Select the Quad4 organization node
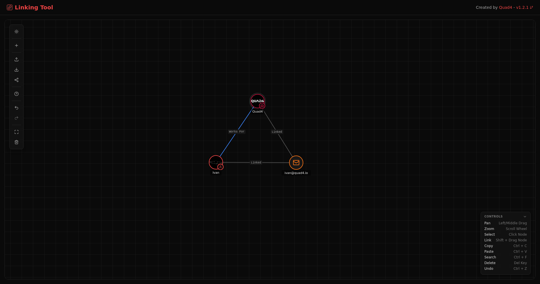The width and height of the screenshot is (540, 284). point(257,101)
